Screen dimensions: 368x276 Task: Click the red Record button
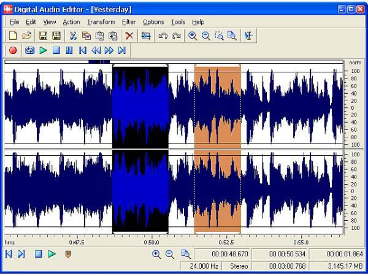click(x=13, y=50)
